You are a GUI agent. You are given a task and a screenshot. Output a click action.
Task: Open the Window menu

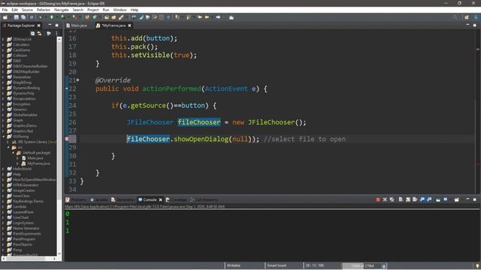119,10
